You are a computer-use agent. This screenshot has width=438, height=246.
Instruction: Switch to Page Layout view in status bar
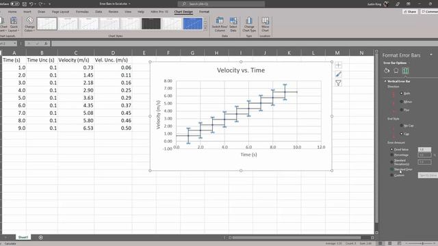coord(389,243)
